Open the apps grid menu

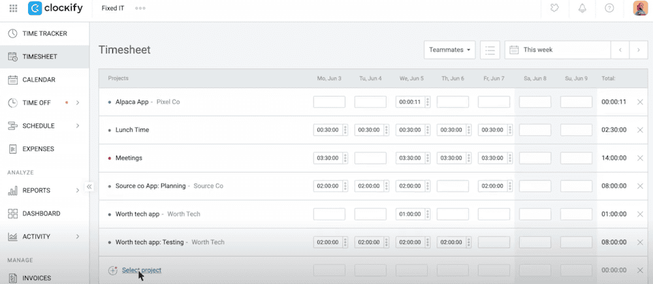(13, 8)
